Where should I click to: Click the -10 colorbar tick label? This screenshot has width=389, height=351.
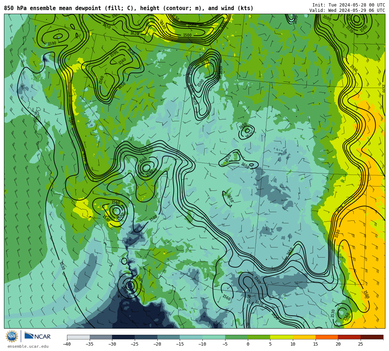pos(202,344)
